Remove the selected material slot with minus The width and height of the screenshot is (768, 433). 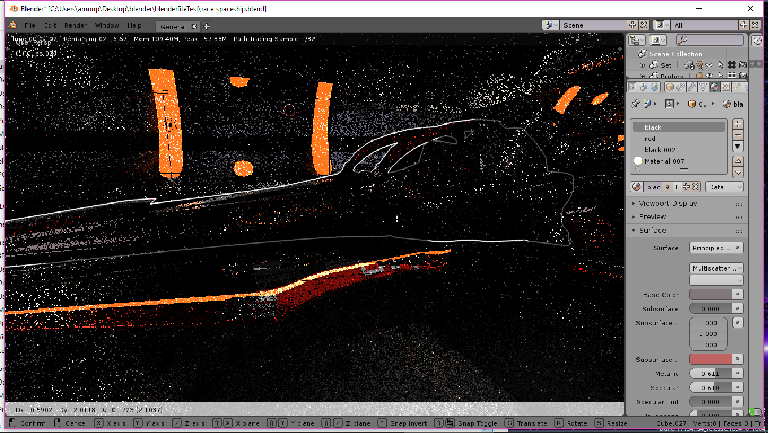point(738,135)
